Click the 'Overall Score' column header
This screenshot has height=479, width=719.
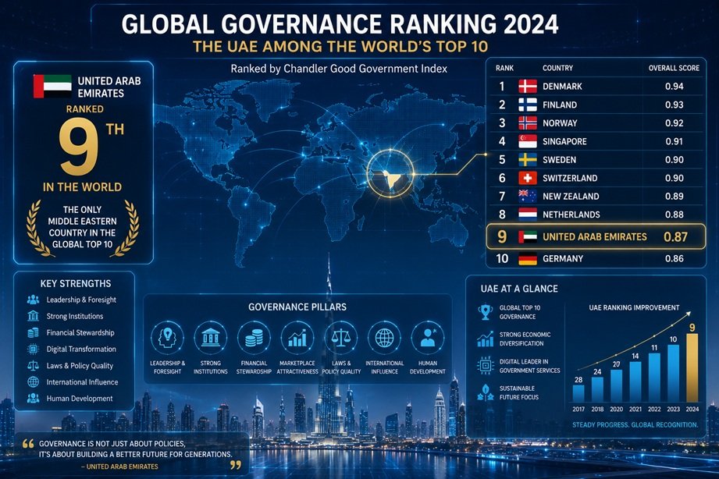[674, 68]
